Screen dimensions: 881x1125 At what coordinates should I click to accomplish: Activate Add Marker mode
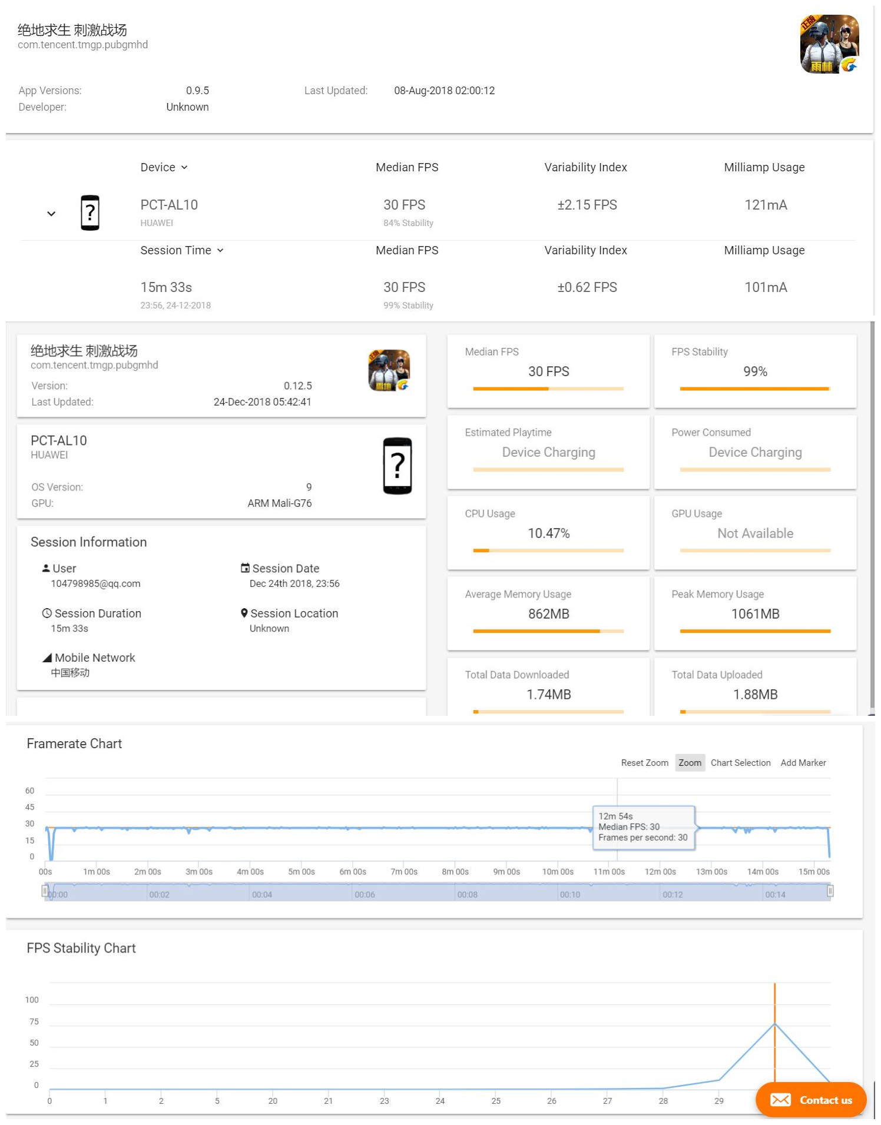(x=803, y=762)
